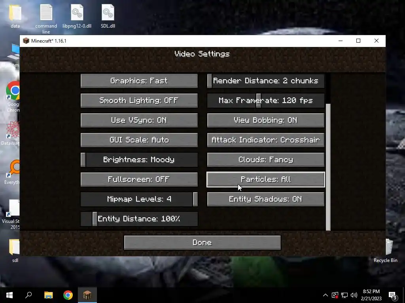Select the Recycle Bin icon
The width and height of the screenshot is (405, 303).
click(385, 251)
